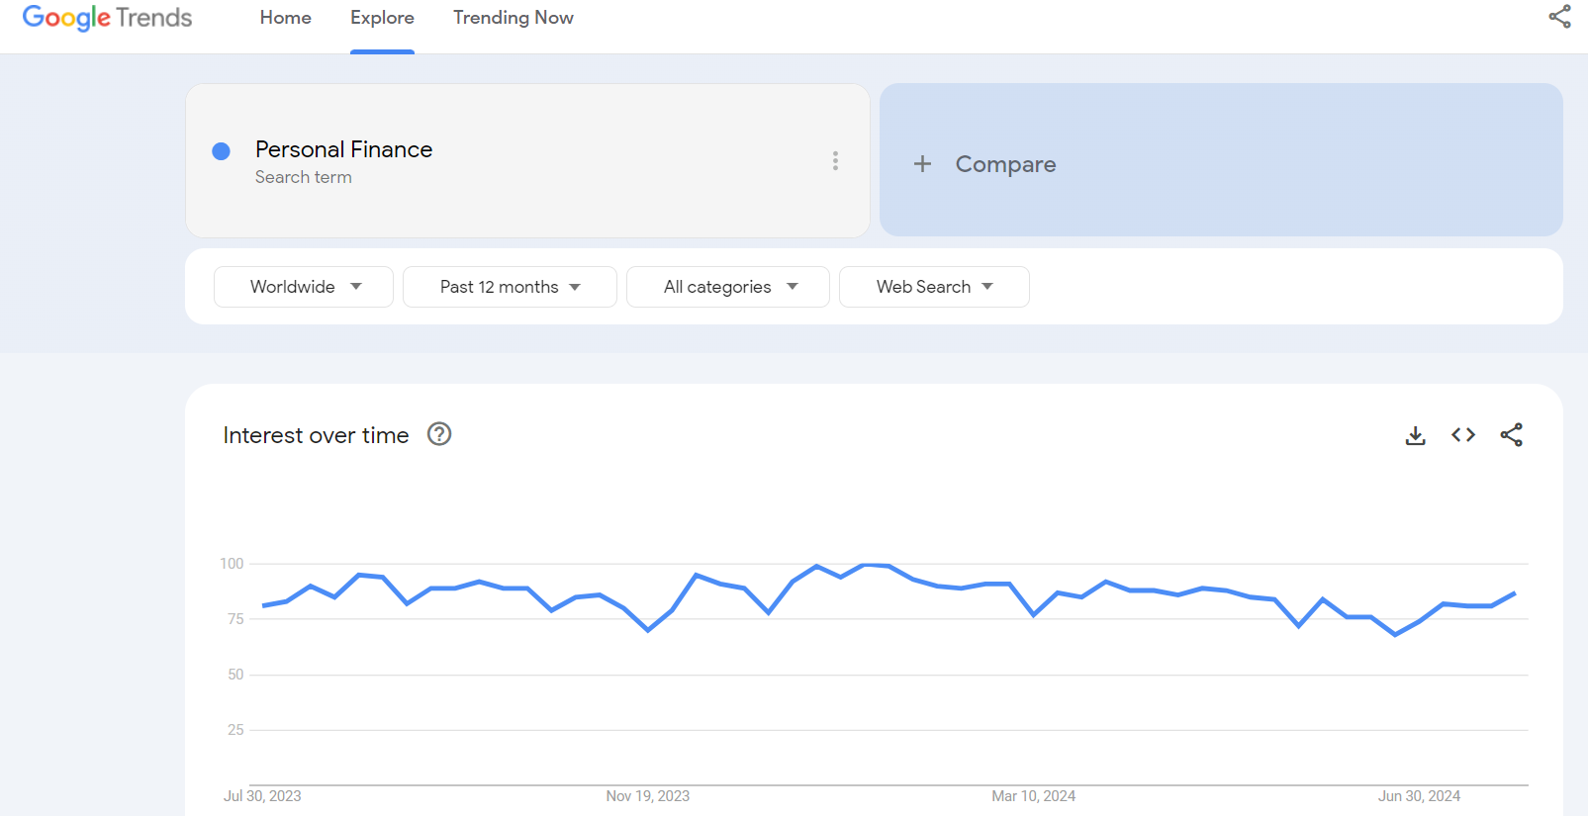Click the share icon in the top header

point(1559,17)
